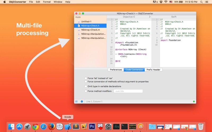Toggle the sidebar list icon in status bar
Viewport: 212px width, 132px height.
pyautogui.click(x=76, y=101)
